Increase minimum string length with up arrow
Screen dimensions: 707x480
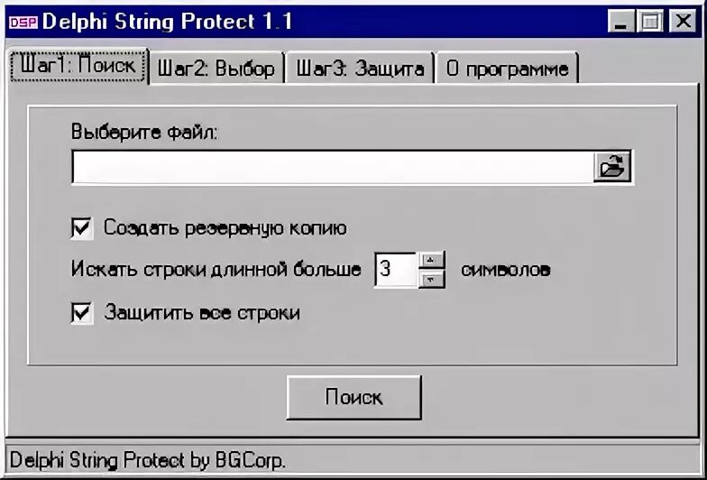coord(431,260)
